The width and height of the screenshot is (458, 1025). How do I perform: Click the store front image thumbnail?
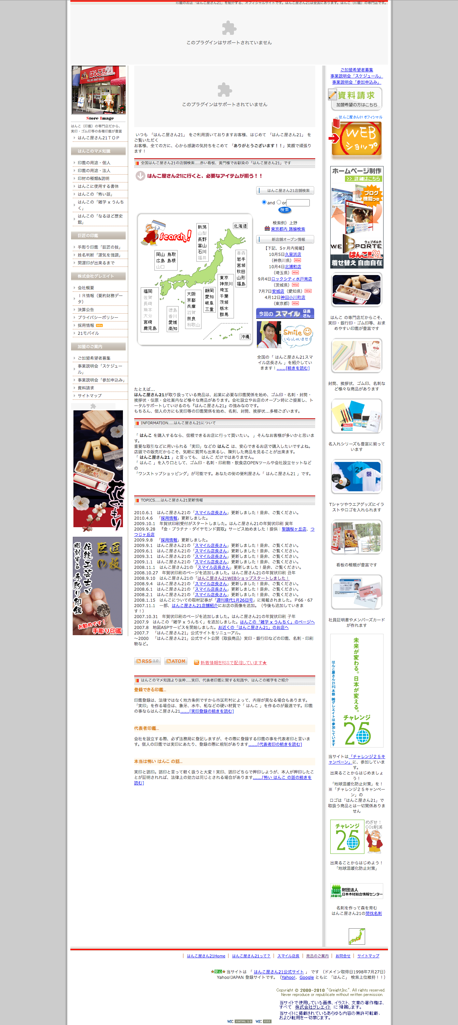click(x=99, y=90)
